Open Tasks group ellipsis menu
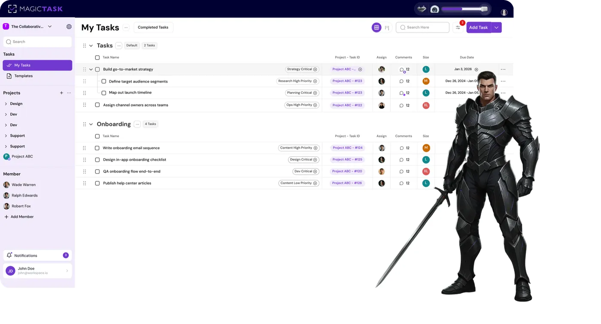601x324 pixels. pyautogui.click(x=119, y=45)
